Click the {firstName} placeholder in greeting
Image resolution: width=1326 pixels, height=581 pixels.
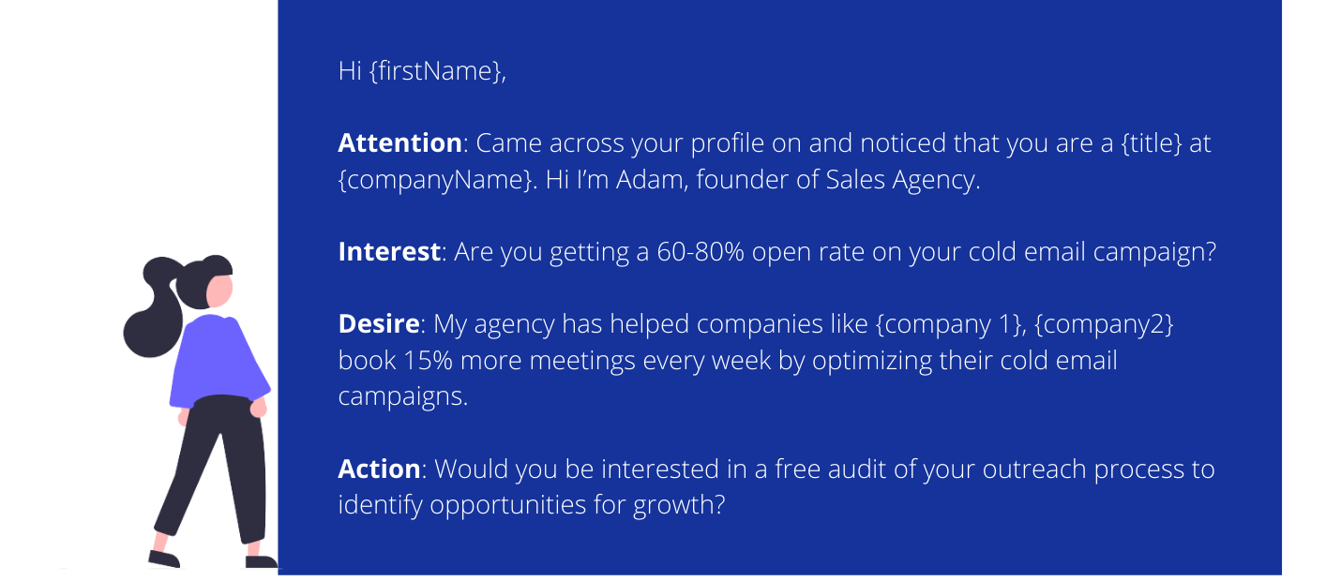pos(435,71)
